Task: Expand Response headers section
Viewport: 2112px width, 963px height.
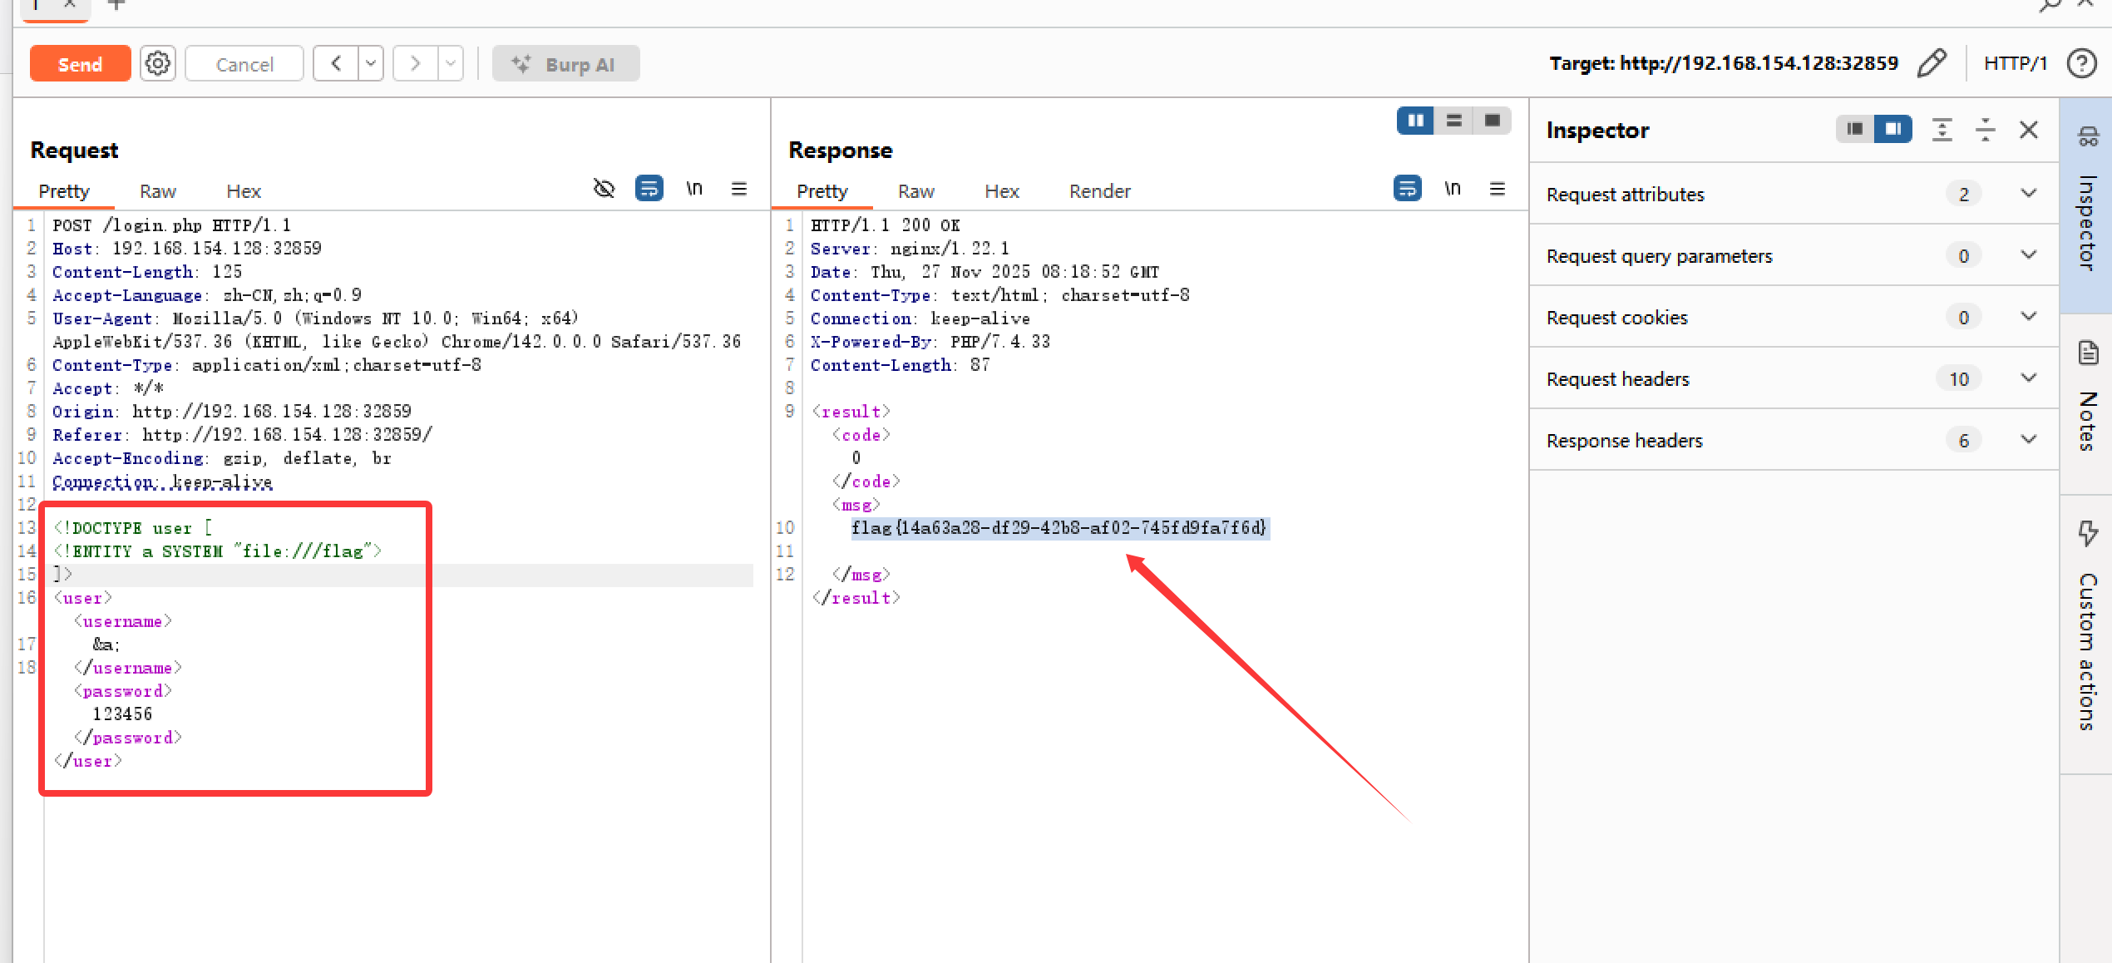Action: tap(2028, 440)
